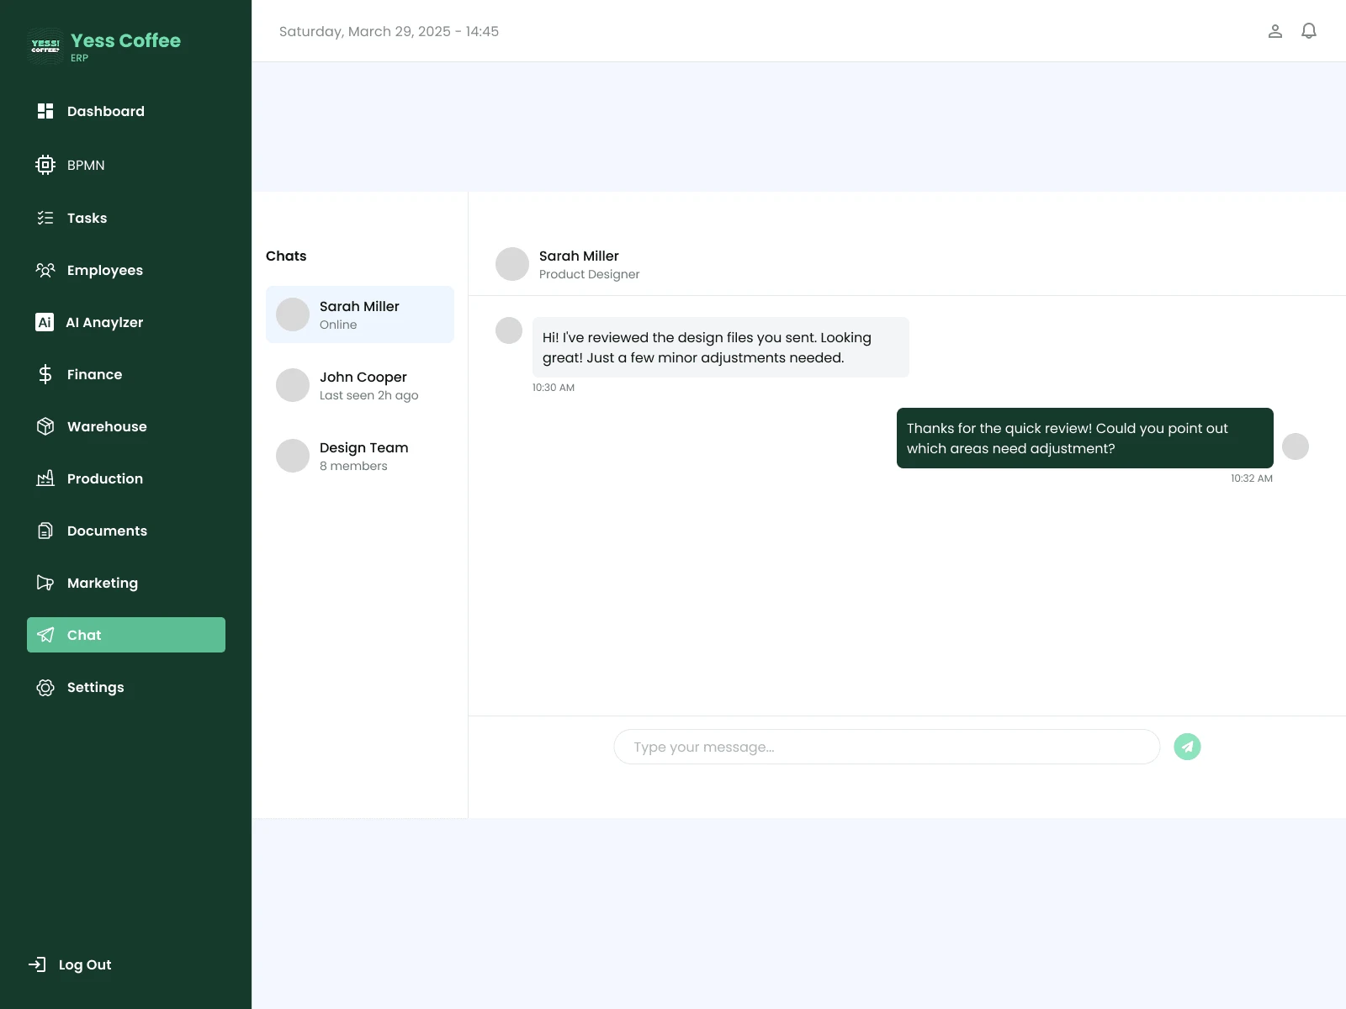Open the user profile icon
1346x1009 pixels.
point(1275,31)
